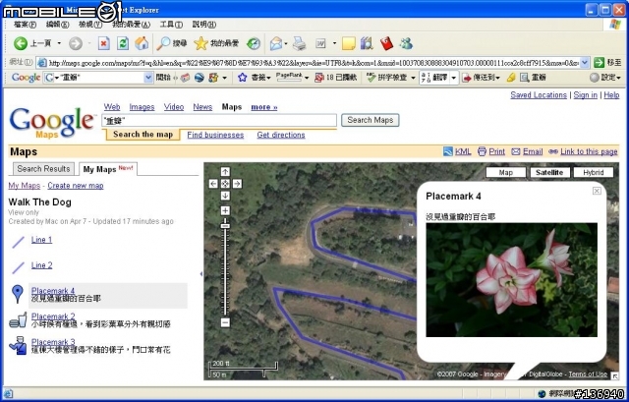Return to last result with center pan button
629x402 pixels.
pyautogui.click(x=225, y=184)
